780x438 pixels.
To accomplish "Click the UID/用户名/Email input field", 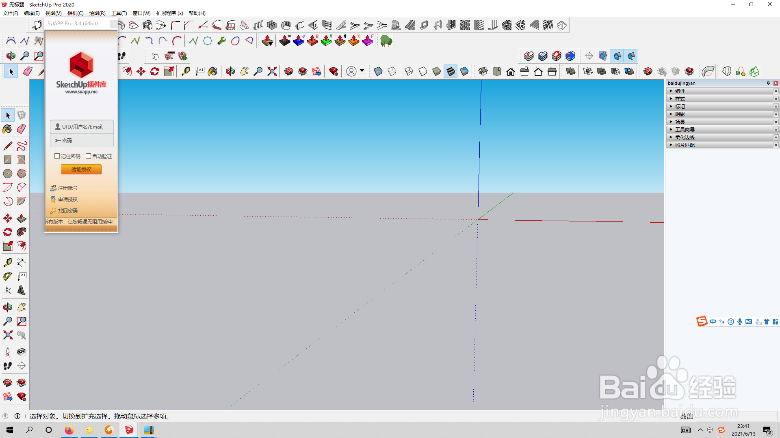I will pos(82,127).
